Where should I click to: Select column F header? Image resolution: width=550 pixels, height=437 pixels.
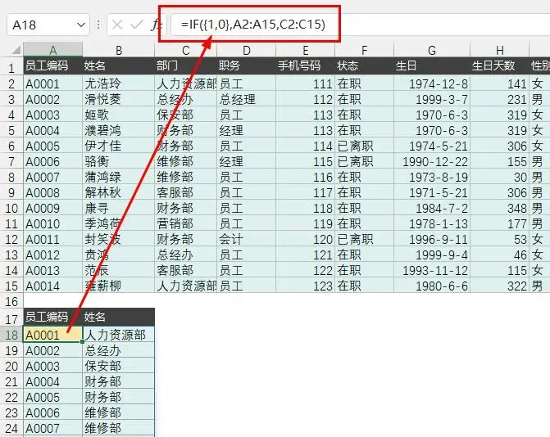point(364,50)
